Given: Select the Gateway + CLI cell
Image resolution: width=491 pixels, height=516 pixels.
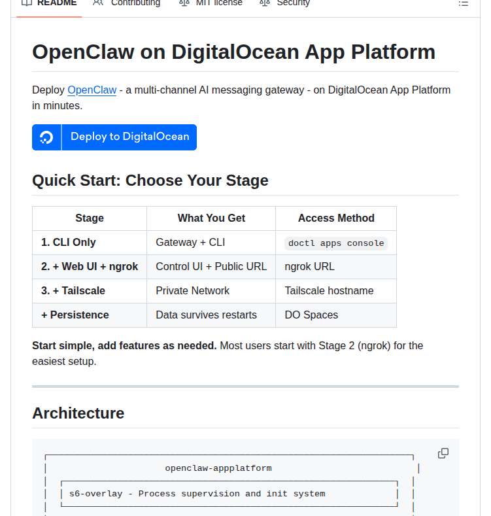Looking at the screenshot, I should point(211,243).
